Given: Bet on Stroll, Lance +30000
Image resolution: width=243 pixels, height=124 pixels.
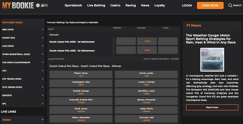Looking at the screenshot, I should coord(81,110).
